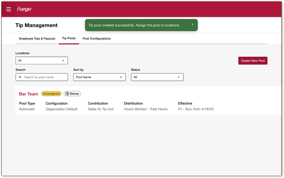Click the yellow Unassigned status badge
The height and width of the screenshot is (178, 284).
(x=51, y=94)
